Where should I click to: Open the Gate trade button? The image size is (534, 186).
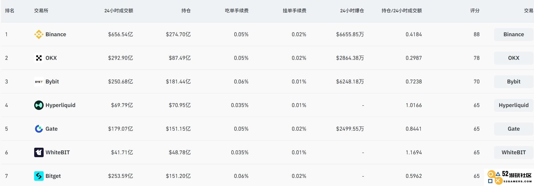pyautogui.click(x=514, y=129)
